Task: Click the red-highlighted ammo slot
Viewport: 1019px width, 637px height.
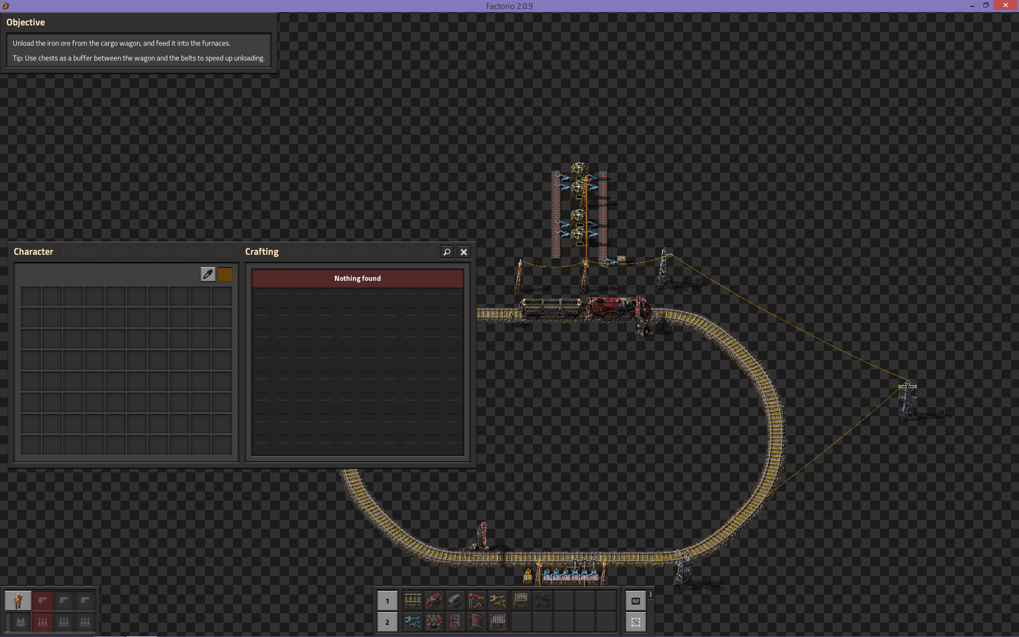Action: 42,622
